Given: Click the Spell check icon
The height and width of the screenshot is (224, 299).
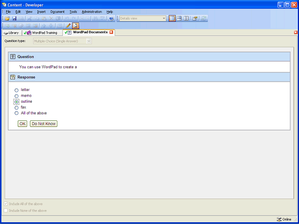Looking at the screenshot, I should click(x=103, y=19).
